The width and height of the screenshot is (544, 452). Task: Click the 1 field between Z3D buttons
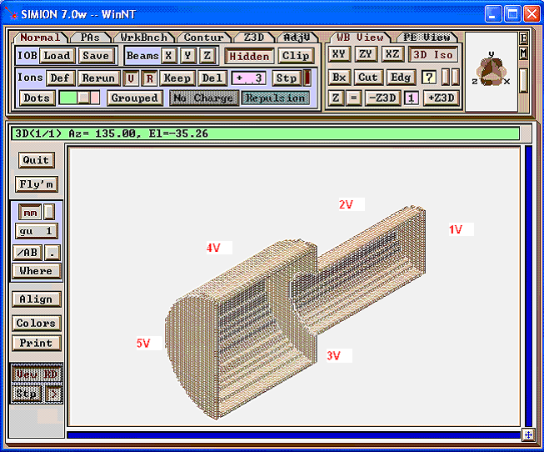412,98
